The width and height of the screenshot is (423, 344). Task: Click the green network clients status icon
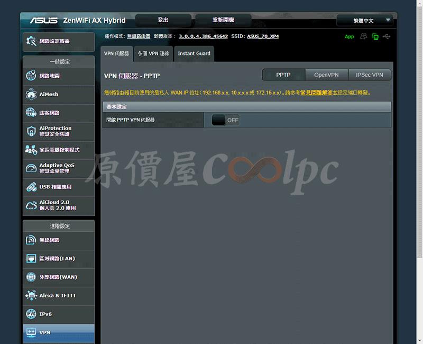[x=375, y=37]
